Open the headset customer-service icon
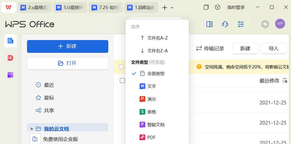This screenshot has height=144, width=291. click(x=225, y=24)
